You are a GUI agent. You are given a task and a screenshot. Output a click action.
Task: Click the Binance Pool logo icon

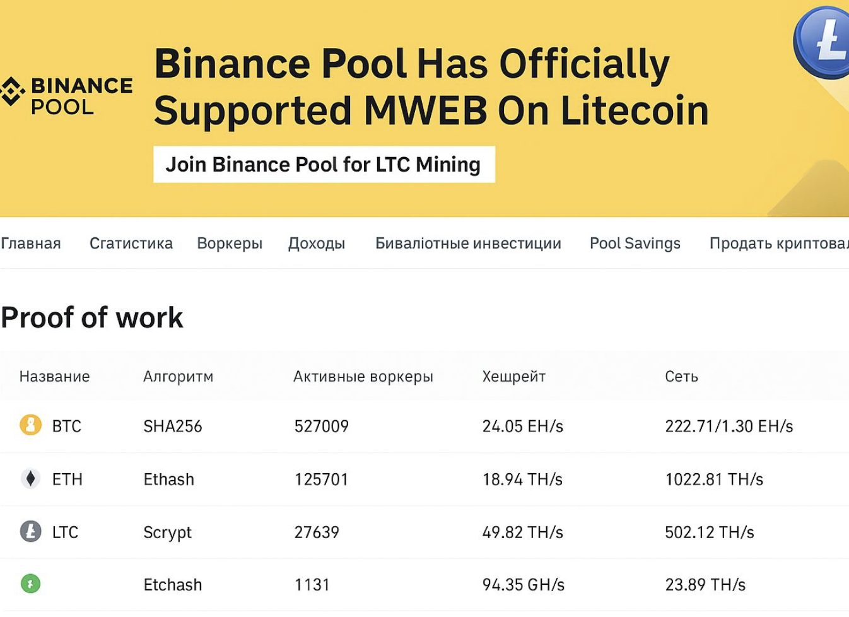[11, 92]
